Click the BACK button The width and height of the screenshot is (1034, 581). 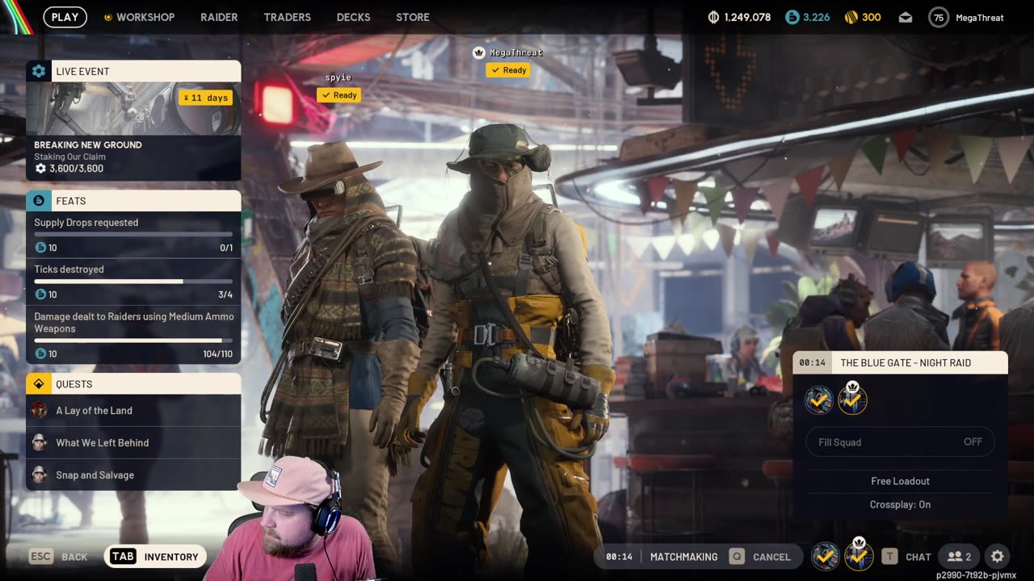pos(58,557)
